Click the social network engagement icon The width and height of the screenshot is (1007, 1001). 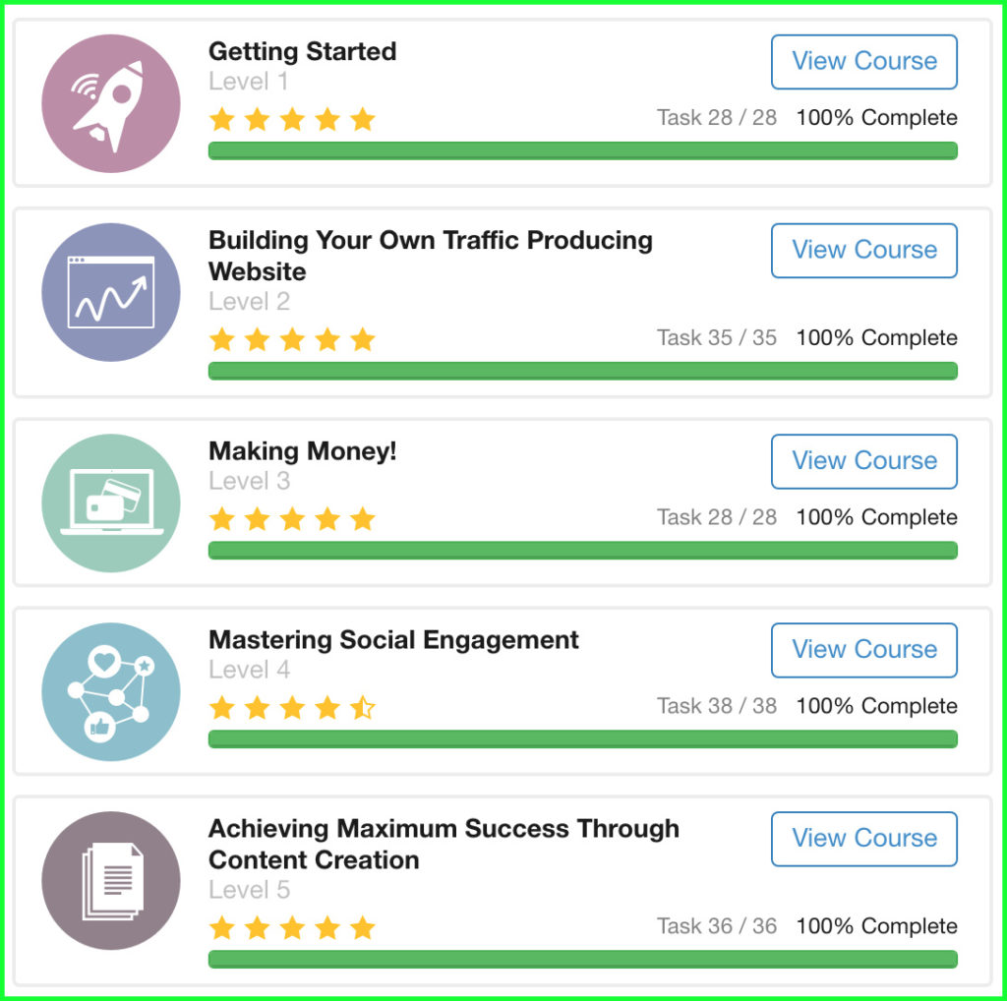pos(111,691)
